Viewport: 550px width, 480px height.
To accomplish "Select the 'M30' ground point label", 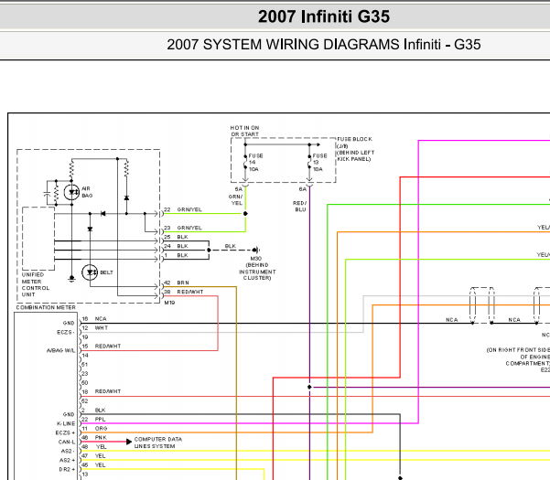I will point(256,258).
